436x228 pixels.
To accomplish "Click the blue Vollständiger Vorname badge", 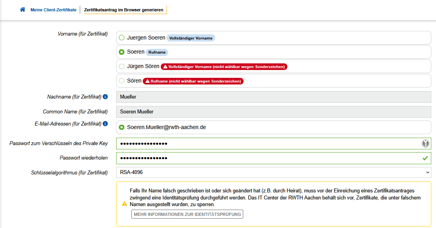I will click(190, 38).
